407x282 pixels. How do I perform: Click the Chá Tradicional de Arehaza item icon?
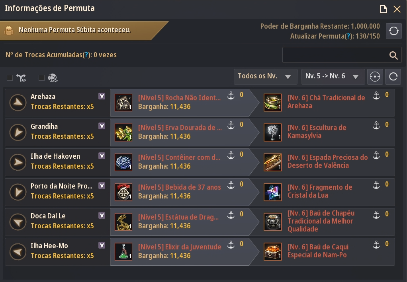point(273,102)
